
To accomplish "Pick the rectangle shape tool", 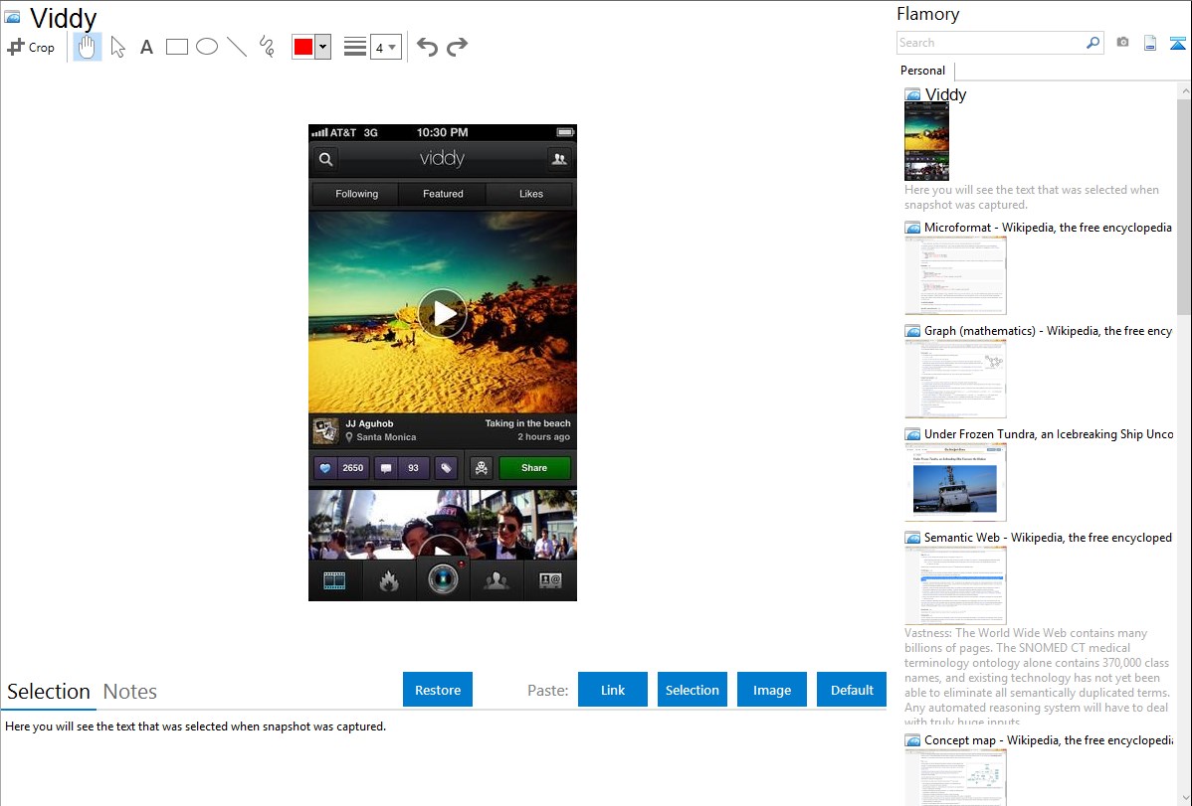I will [177, 47].
